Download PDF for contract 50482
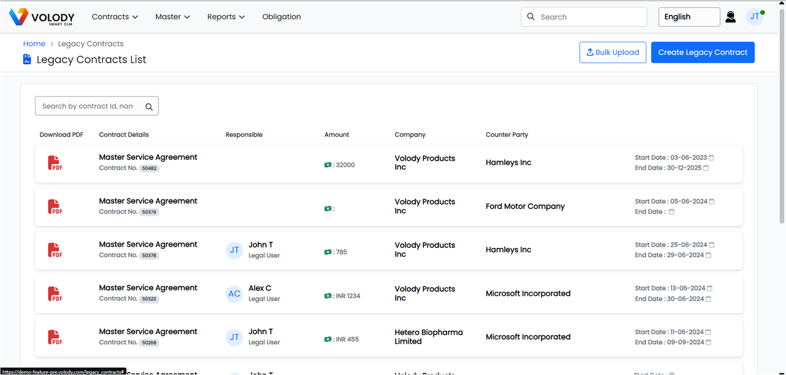The image size is (786, 375). coord(55,163)
